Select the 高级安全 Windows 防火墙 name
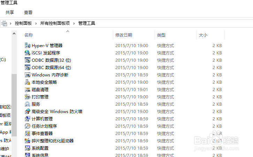This screenshot has height=157, width=253. pyautogui.click(x=57, y=111)
